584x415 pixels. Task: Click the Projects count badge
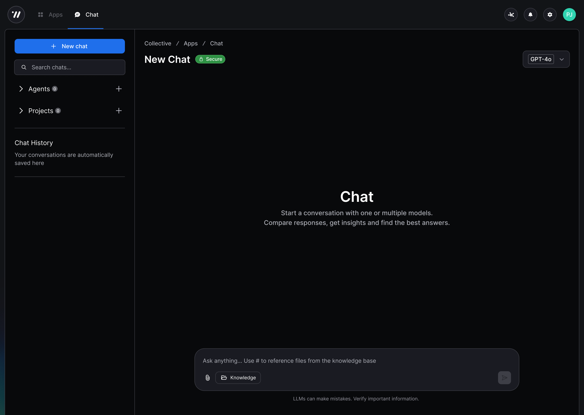[58, 111]
